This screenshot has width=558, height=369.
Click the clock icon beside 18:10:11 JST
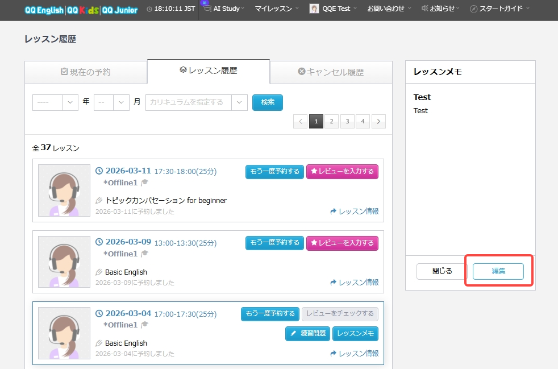tap(149, 9)
